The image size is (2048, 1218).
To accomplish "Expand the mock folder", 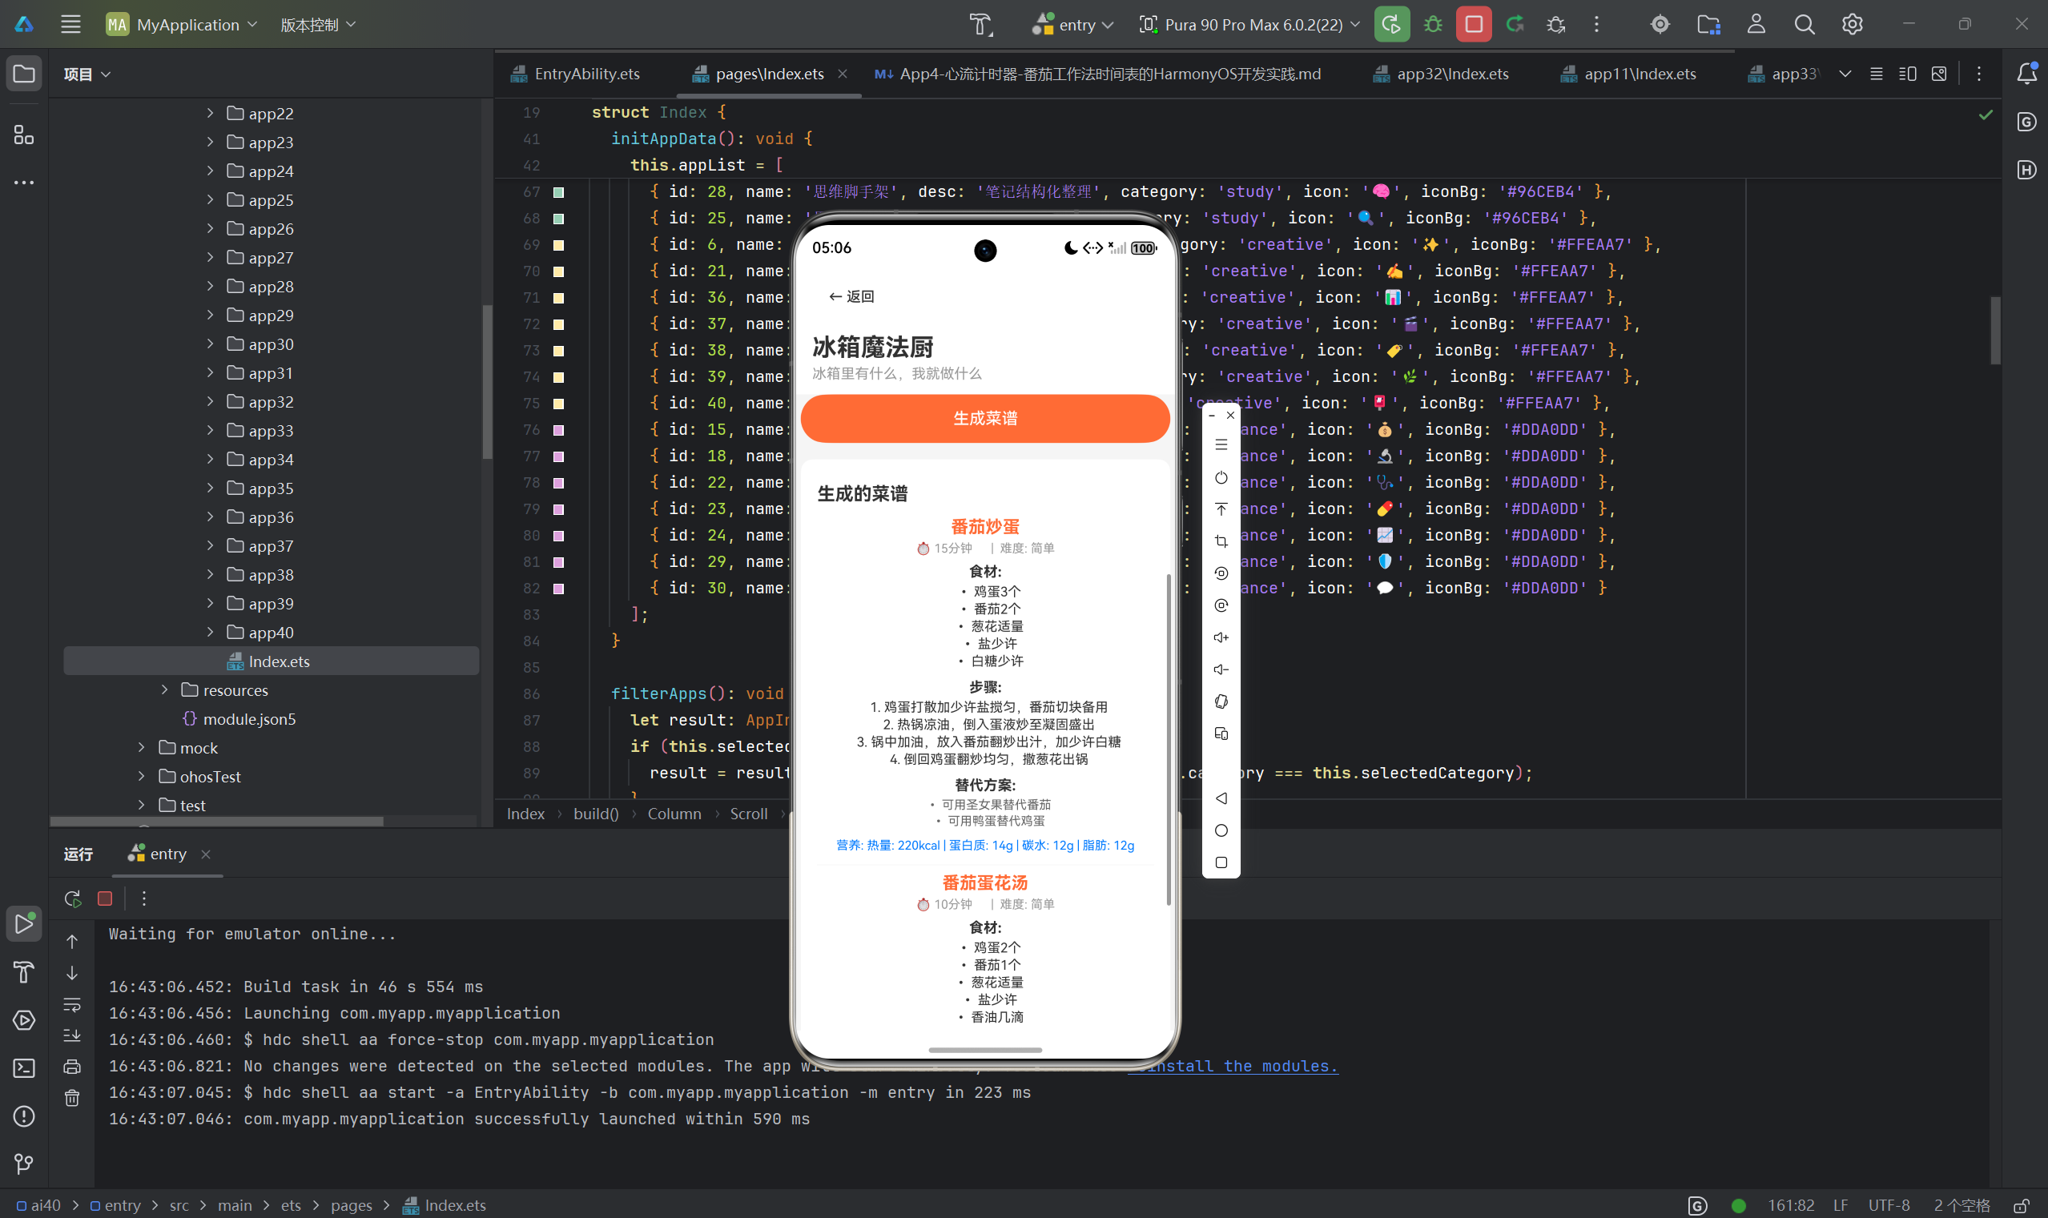I will 141,748.
